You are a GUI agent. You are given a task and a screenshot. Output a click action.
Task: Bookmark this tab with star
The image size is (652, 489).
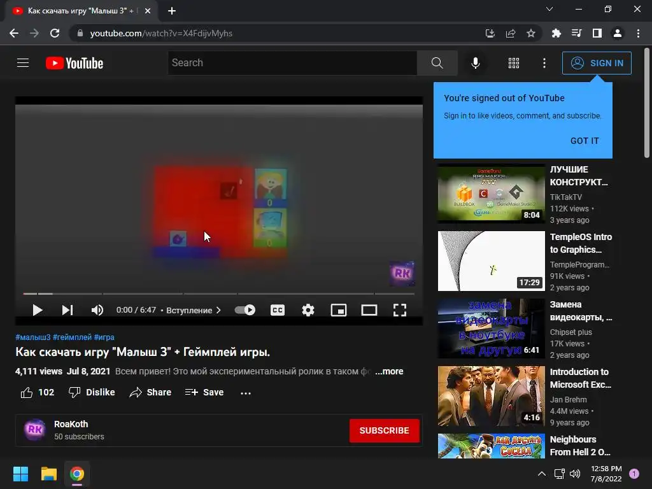pyautogui.click(x=530, y=33)
